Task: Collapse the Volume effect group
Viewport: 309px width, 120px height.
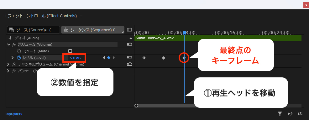Action: click(x=8, y=44)
